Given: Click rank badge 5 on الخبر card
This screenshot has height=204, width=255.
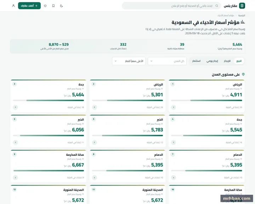Looking at the screenshot, I should (93, 119).
